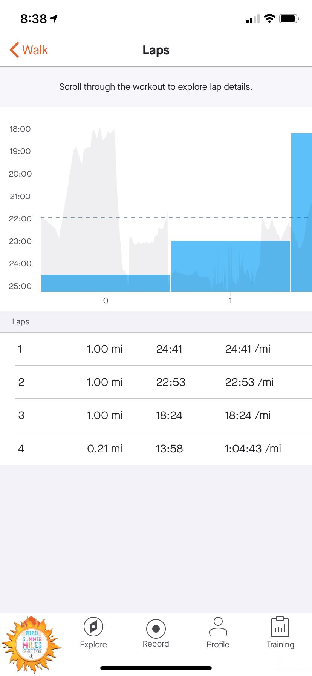This screenshot has height=676, width=312.
Task: Tap the back chevron arrow icon
Action: pyautogui.click(x=14, y=50)
